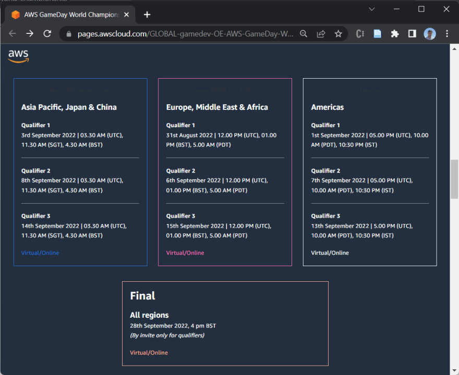
Task: Close the AWS GameDay tab
Action: (x=126, y=15)
